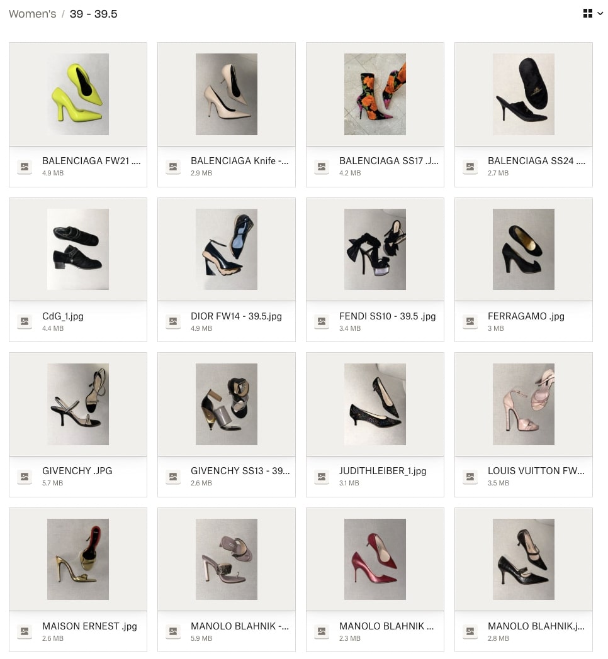Click file icon beside DIOR FW14 - 39.5.jpg
This screenshot has height=659, width=608.
[x=173, y=321]
